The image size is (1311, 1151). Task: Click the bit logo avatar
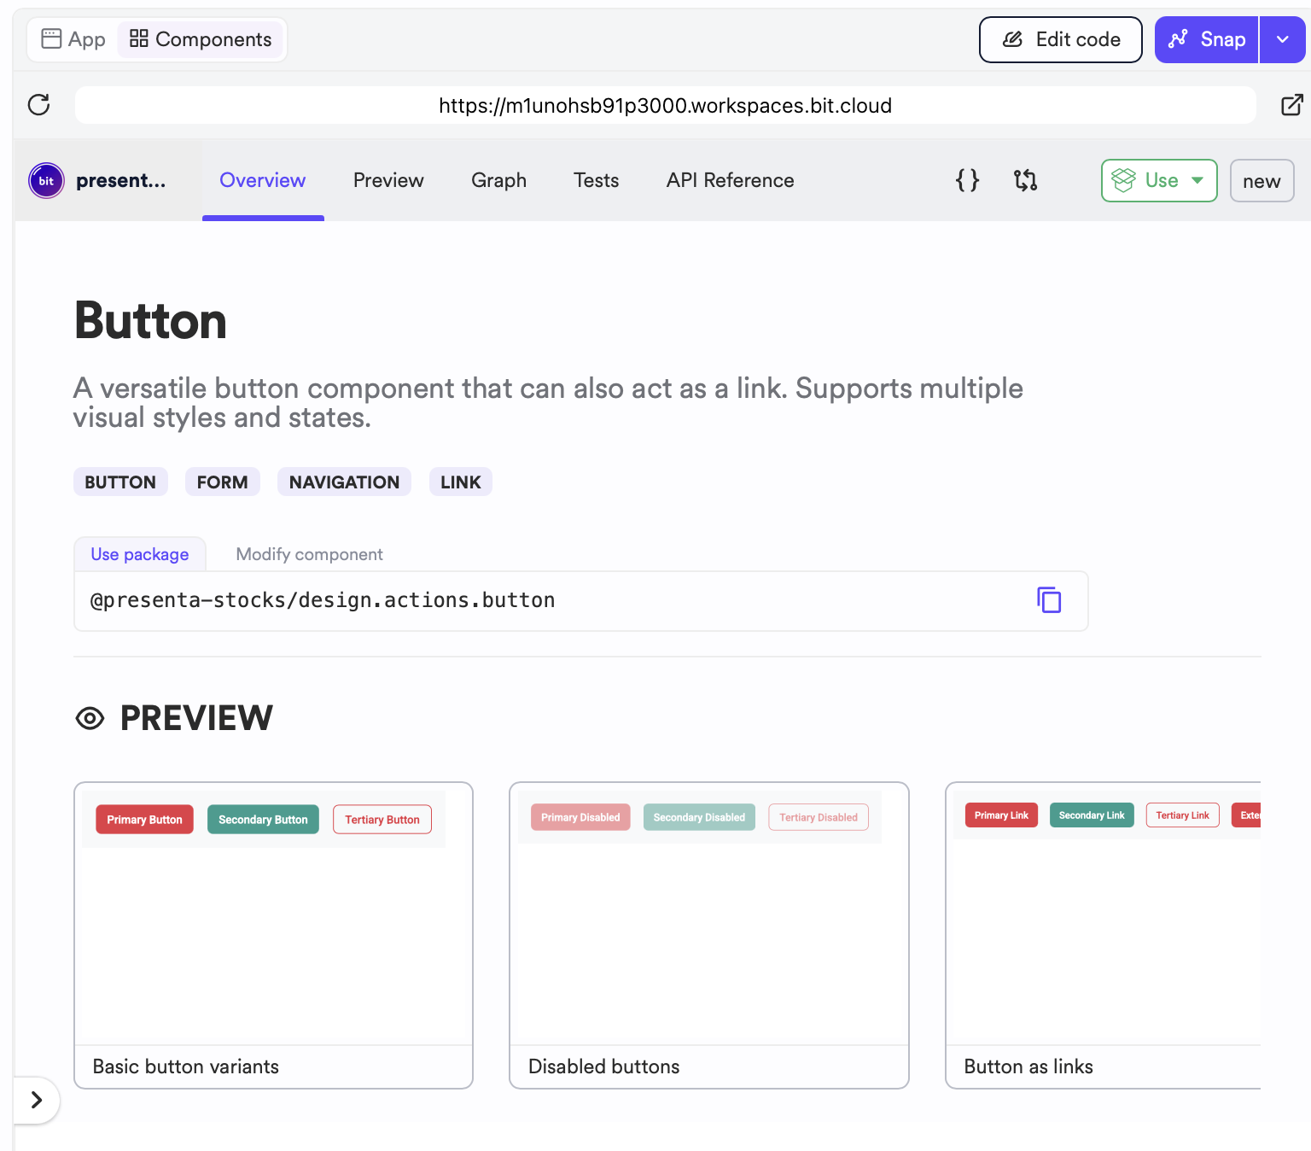coord(46,181)
